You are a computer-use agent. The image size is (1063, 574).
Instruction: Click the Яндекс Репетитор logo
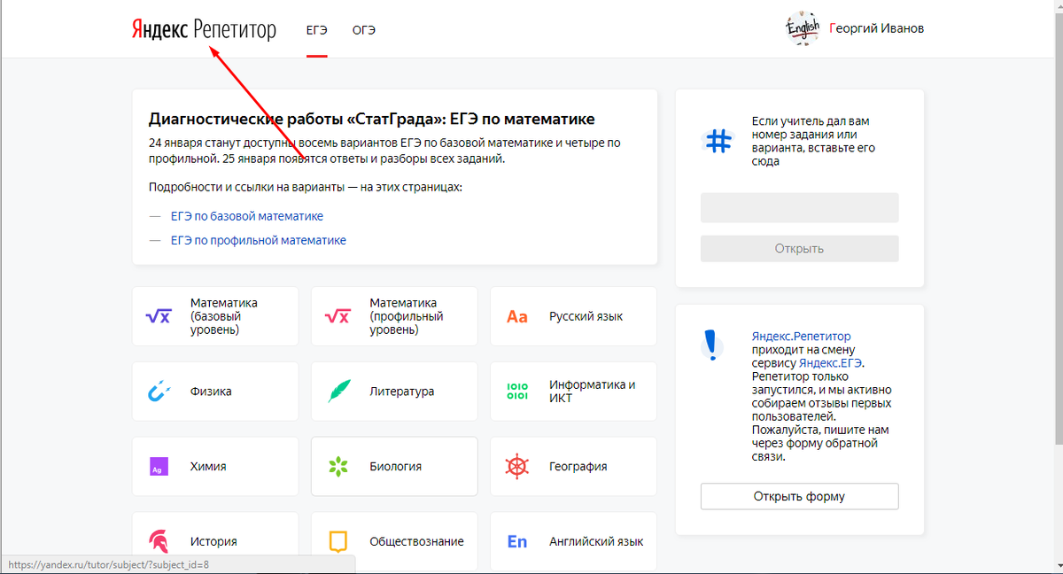pyautogui.click(x=204, y=29)
